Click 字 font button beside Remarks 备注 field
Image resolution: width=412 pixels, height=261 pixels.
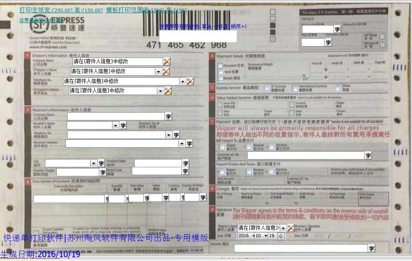371,248
